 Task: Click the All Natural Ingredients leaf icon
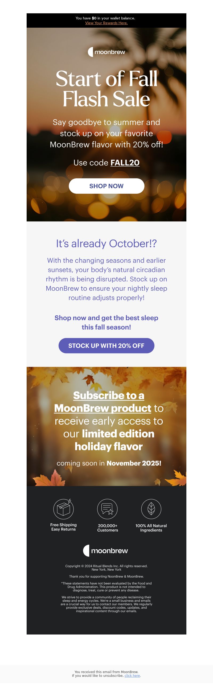[x=151, y=509]
